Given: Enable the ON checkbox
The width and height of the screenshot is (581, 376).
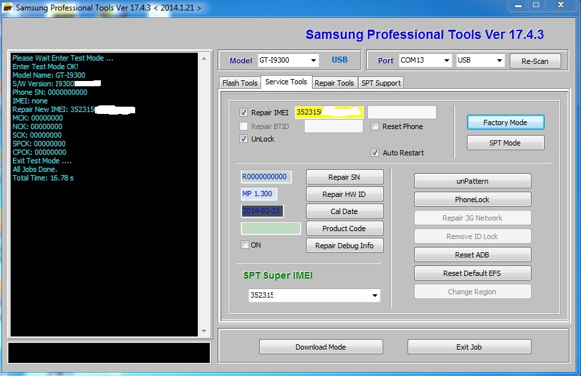Looking at the screenshot, I should pos(245,244).
